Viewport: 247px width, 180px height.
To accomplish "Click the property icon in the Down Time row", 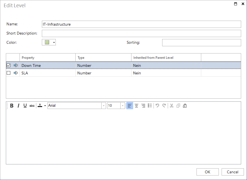I will 16,65.
